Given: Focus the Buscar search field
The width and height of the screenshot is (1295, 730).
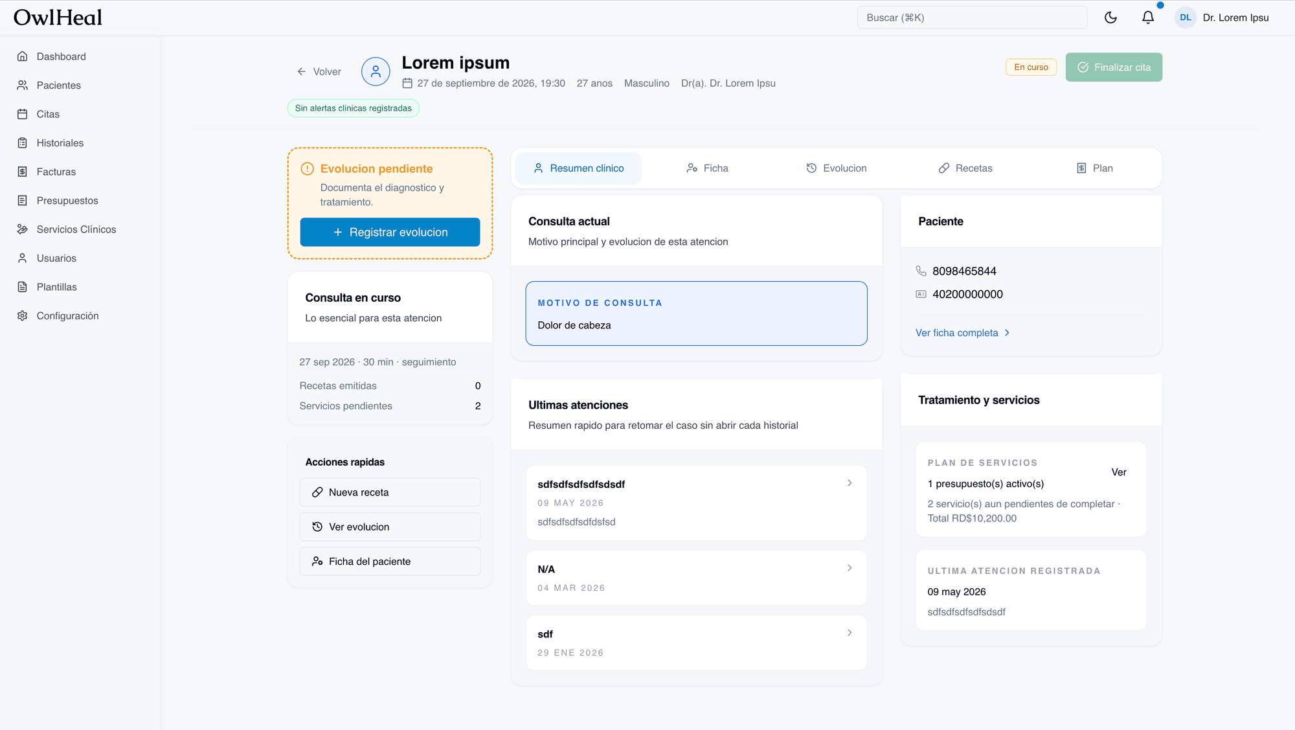Looking at the screenshot, I should [x=972, y=17].
